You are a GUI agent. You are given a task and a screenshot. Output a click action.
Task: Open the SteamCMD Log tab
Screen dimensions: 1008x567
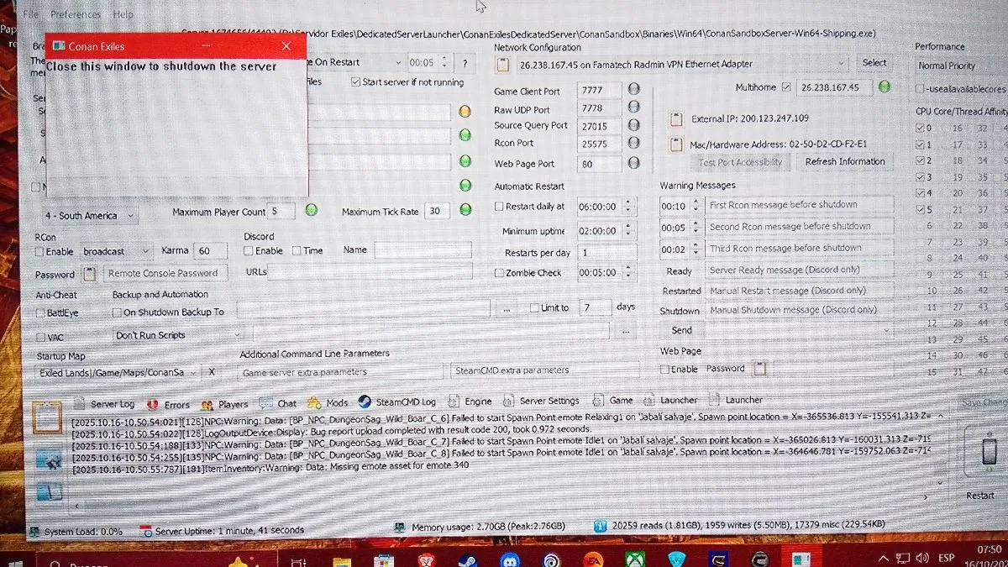pos(396,402)
